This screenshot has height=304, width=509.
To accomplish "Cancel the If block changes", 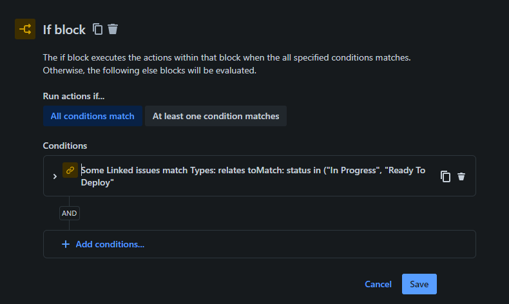I will [378, 284].
